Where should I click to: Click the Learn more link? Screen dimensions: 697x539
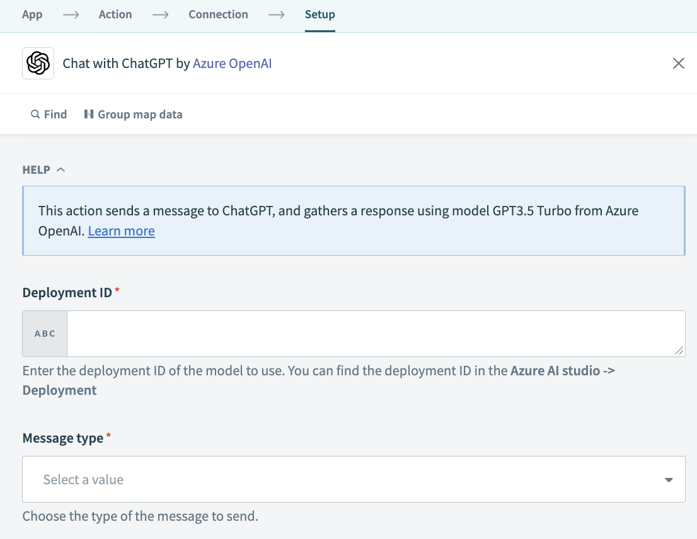coord(121,230)
